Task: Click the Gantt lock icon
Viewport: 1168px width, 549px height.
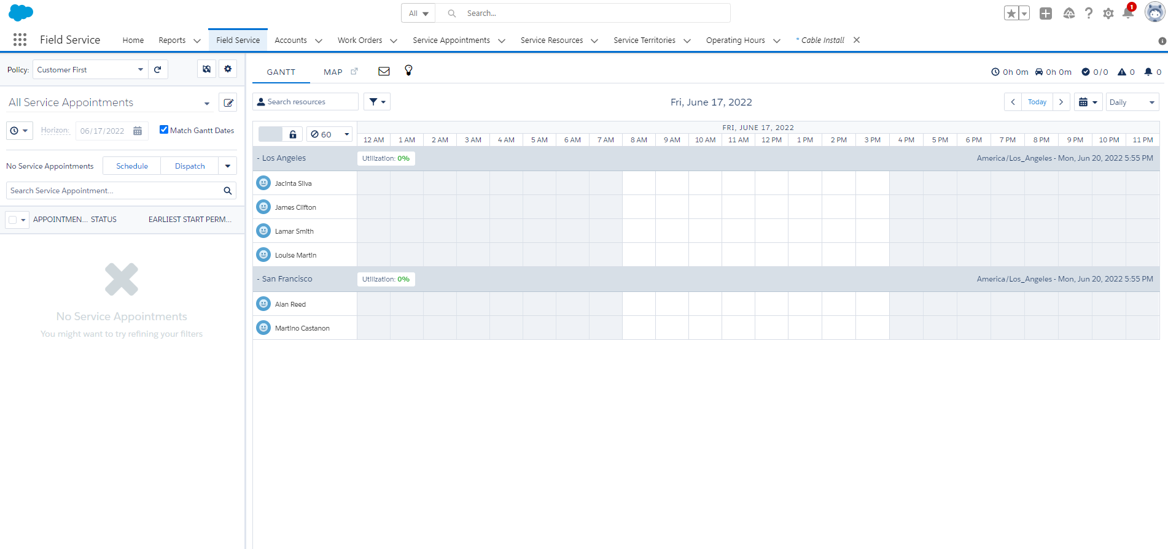Action: pyautogui.click(x=293, y=134)
